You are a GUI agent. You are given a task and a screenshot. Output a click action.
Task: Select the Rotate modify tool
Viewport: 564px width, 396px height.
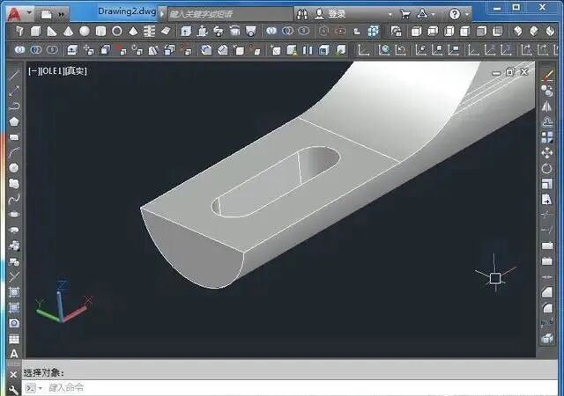point(547,168)
